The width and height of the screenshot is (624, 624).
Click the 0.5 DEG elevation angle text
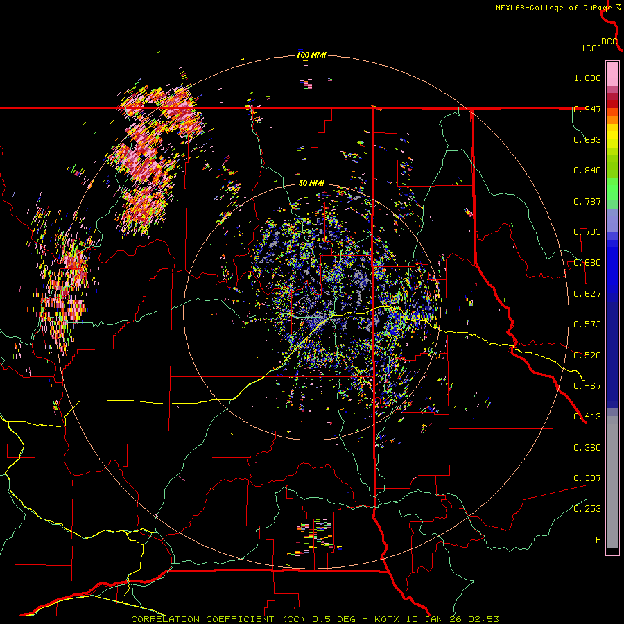[x=333, y=619]
